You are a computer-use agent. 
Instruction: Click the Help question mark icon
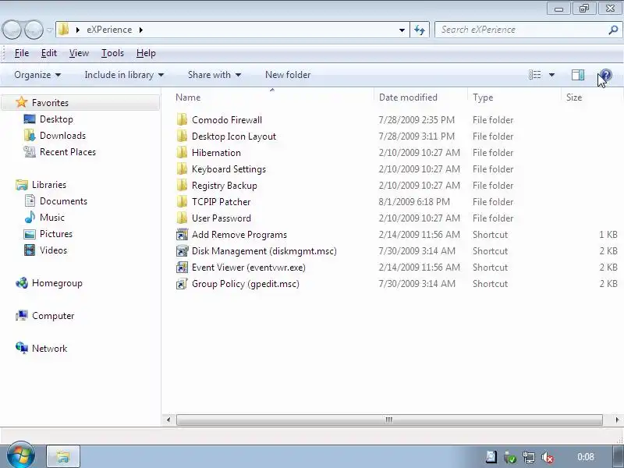(x=605, y=75)
